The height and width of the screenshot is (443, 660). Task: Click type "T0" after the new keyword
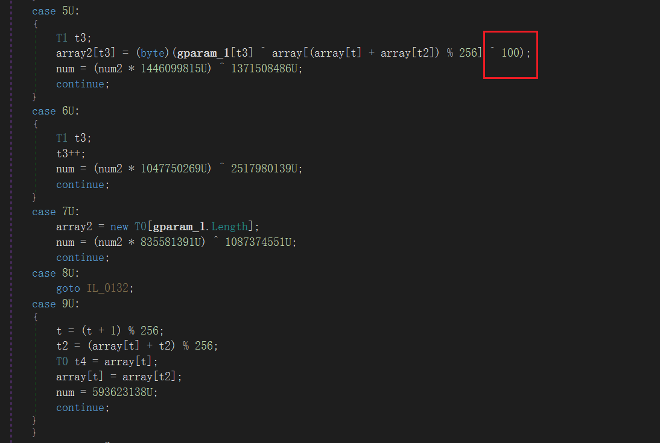click(140, 227)
